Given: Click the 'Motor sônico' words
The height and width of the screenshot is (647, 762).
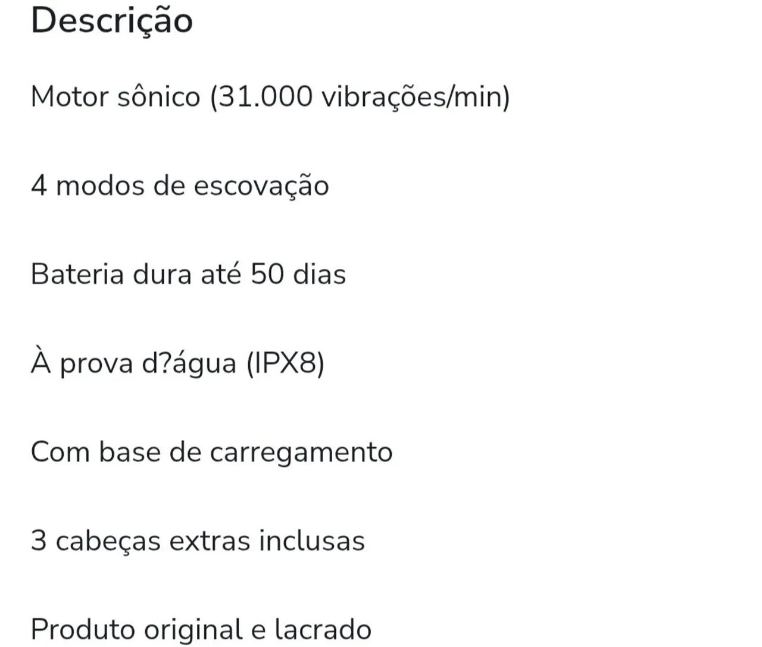Looking at the screenshot, I should tap(115, 96).
